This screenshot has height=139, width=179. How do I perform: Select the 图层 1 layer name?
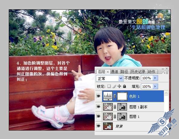click(x=134, y=117)
